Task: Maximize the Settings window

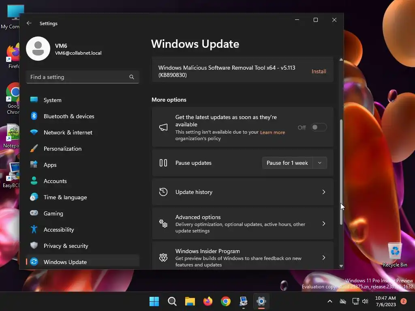Action: pyautogui.click(x=315, y=20)
